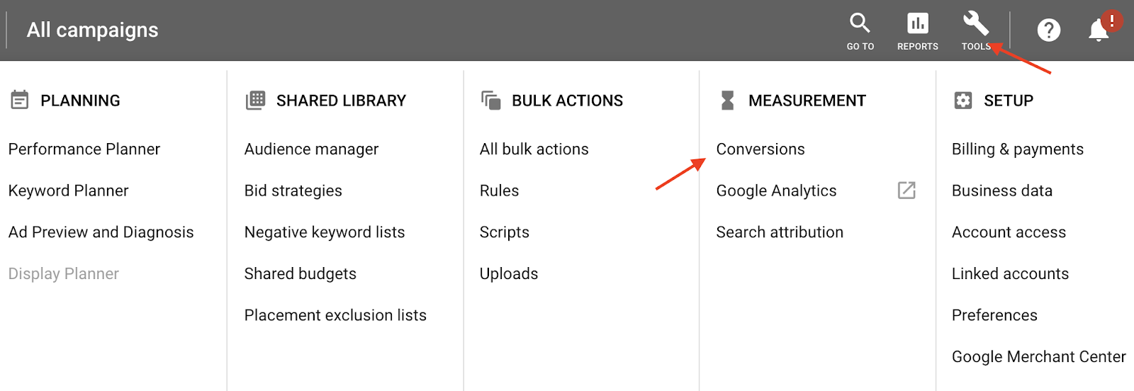Image resolution: width=1134 pixels, height=391 pixels.
Task: Click the Tools wrench icon
Action: pyautogui.click(x=976, y=23)
